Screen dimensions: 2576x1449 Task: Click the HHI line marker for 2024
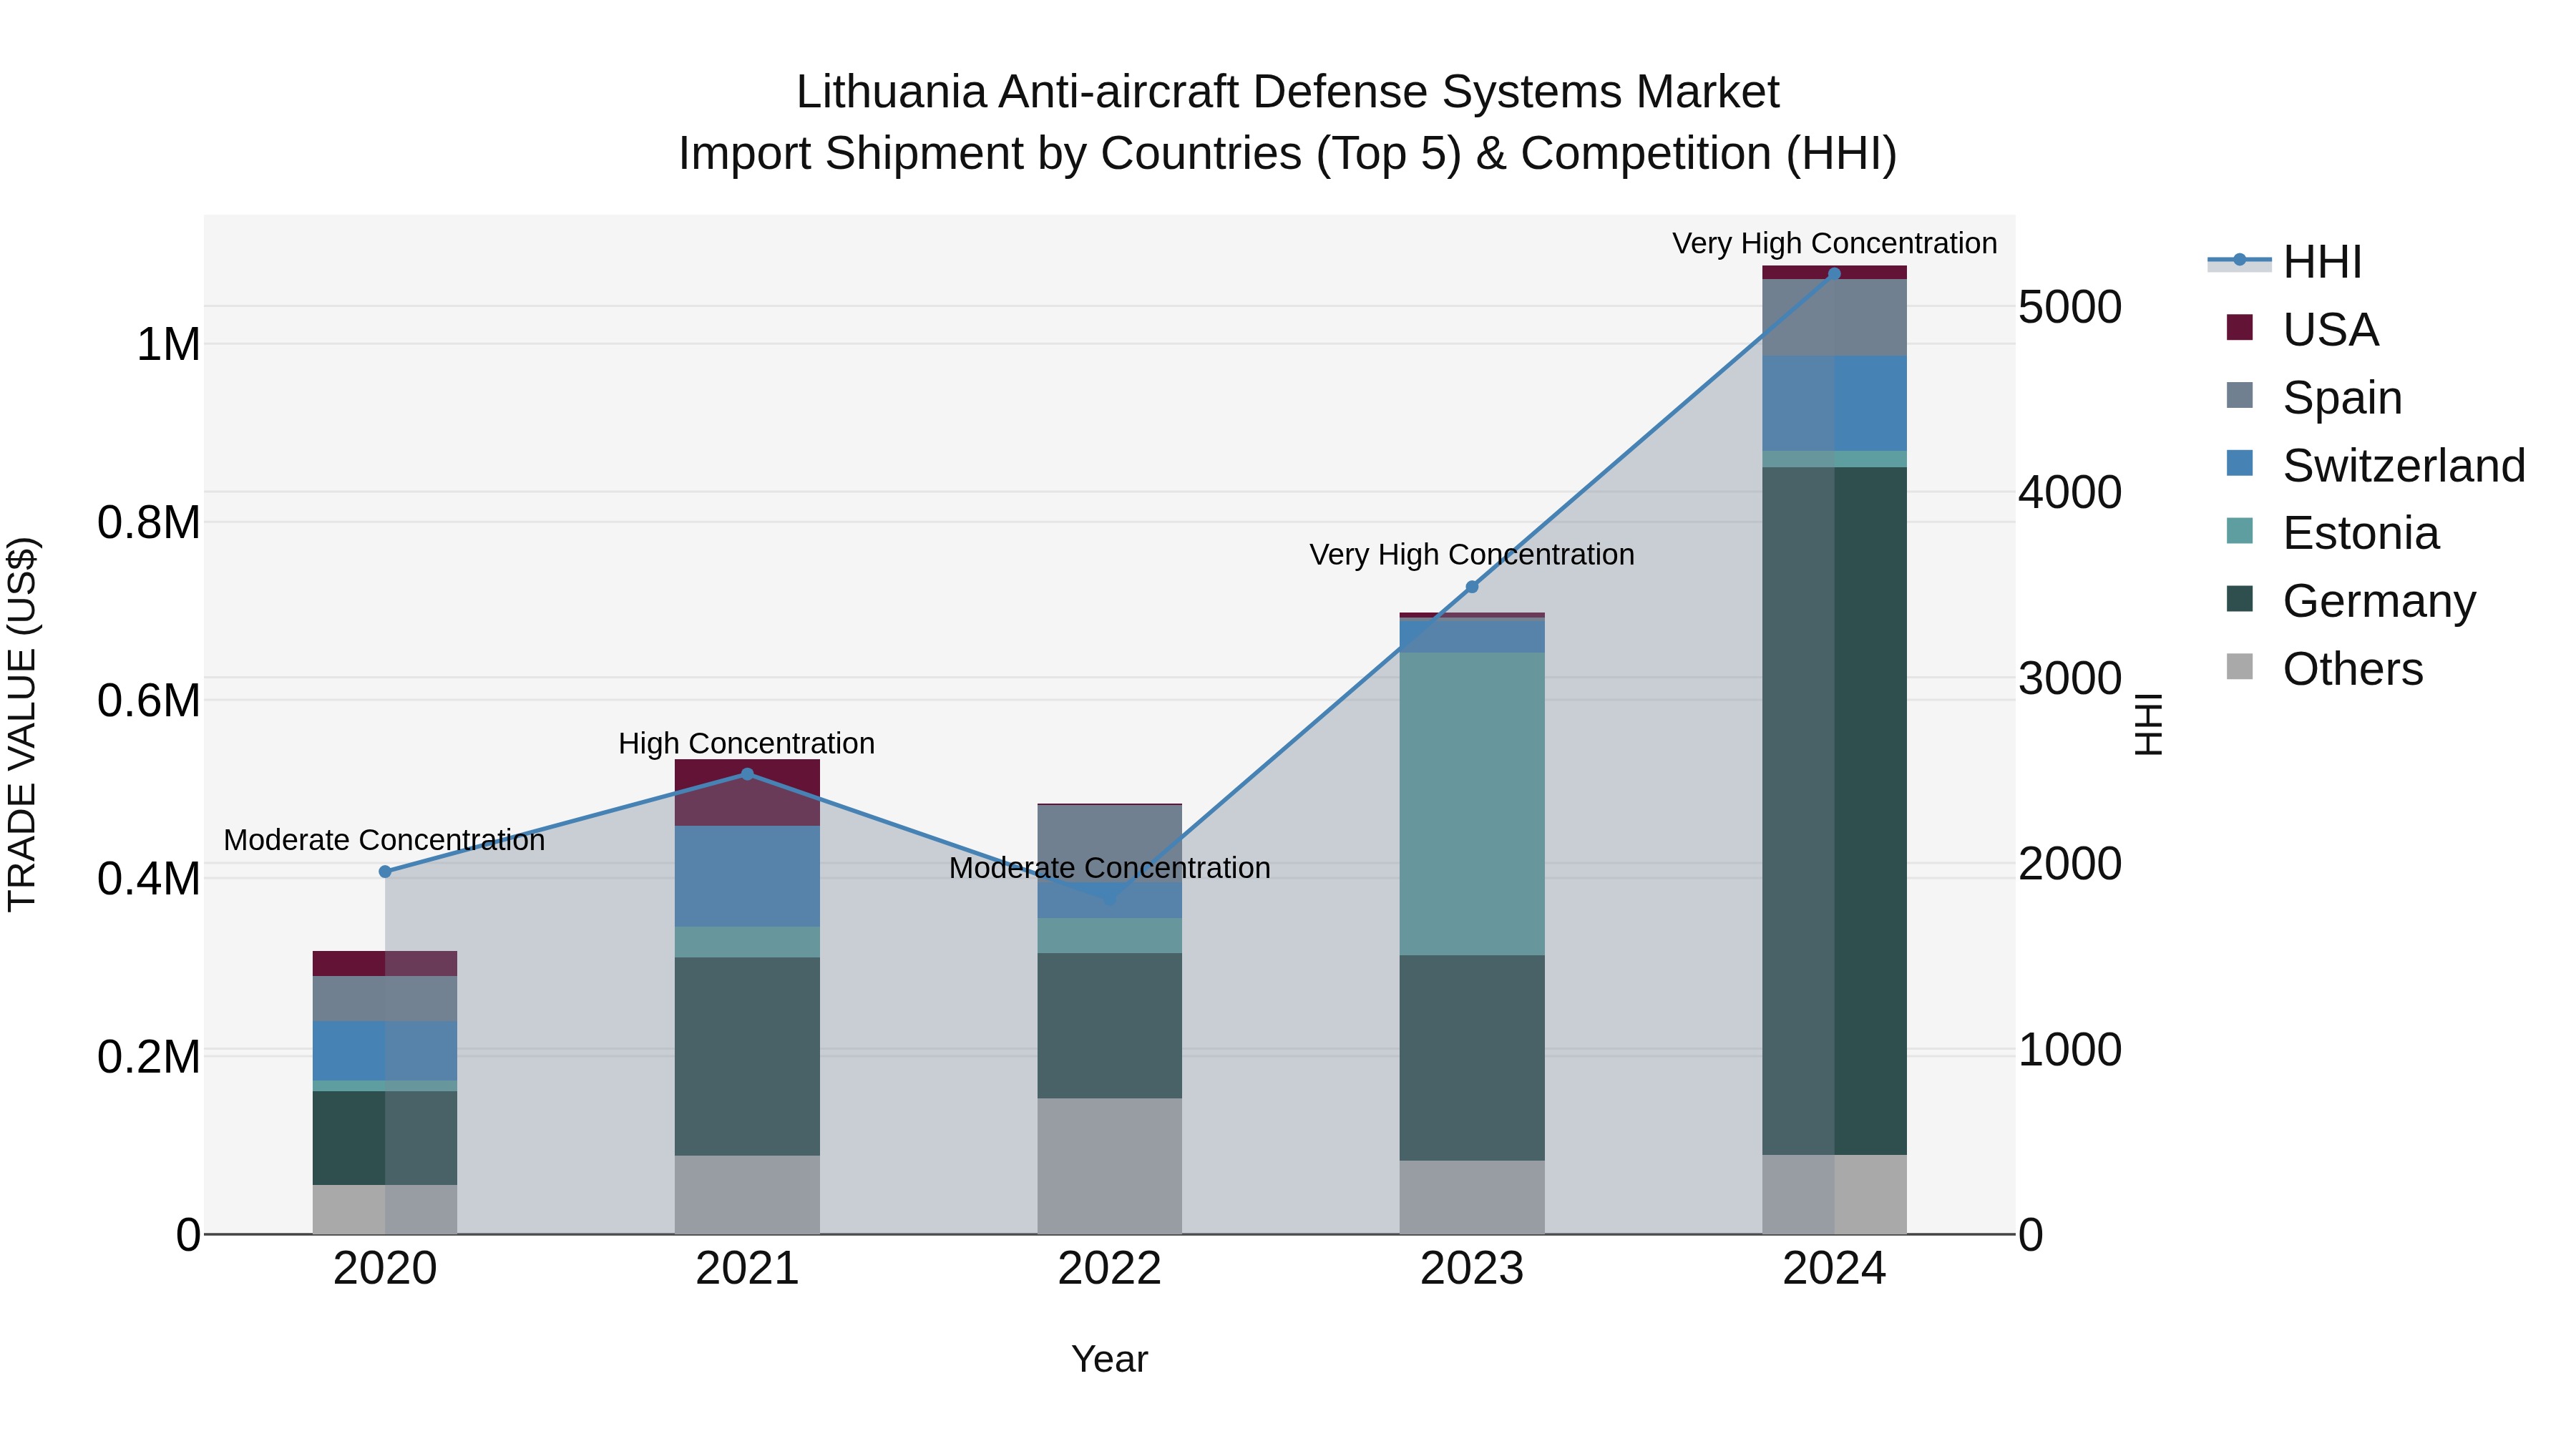point(1834,274)
